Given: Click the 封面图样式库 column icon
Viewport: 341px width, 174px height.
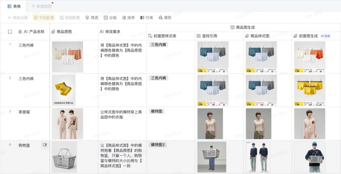Looking at the screenshot, I should [x=150, y=36].
